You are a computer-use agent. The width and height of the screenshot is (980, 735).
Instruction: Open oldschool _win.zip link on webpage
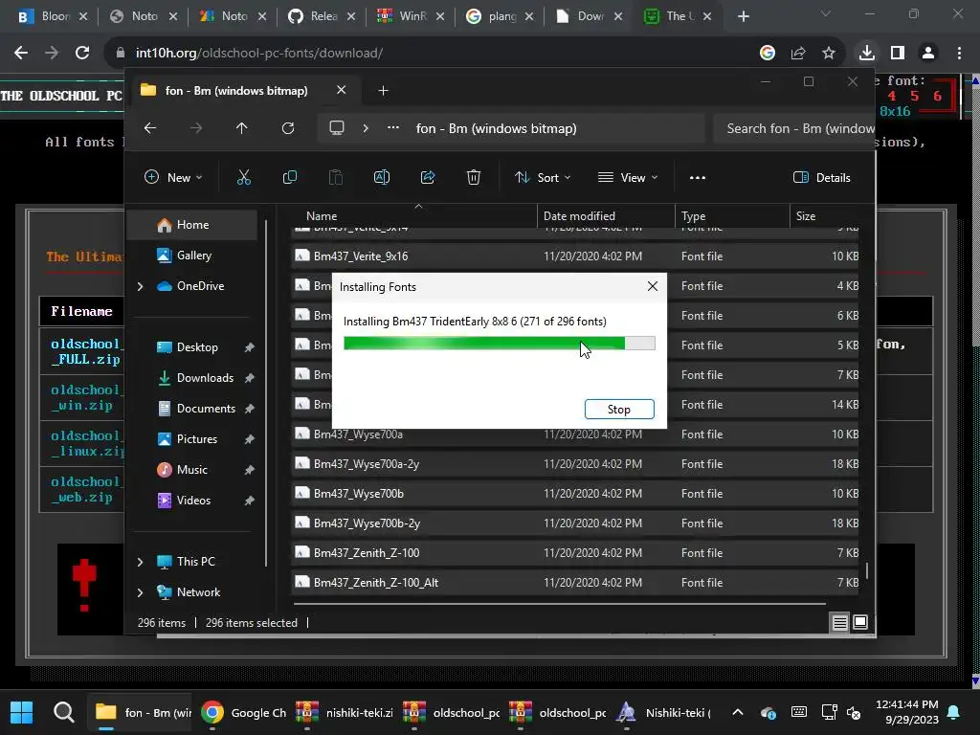pyautogui.click(x=85, y=397)
